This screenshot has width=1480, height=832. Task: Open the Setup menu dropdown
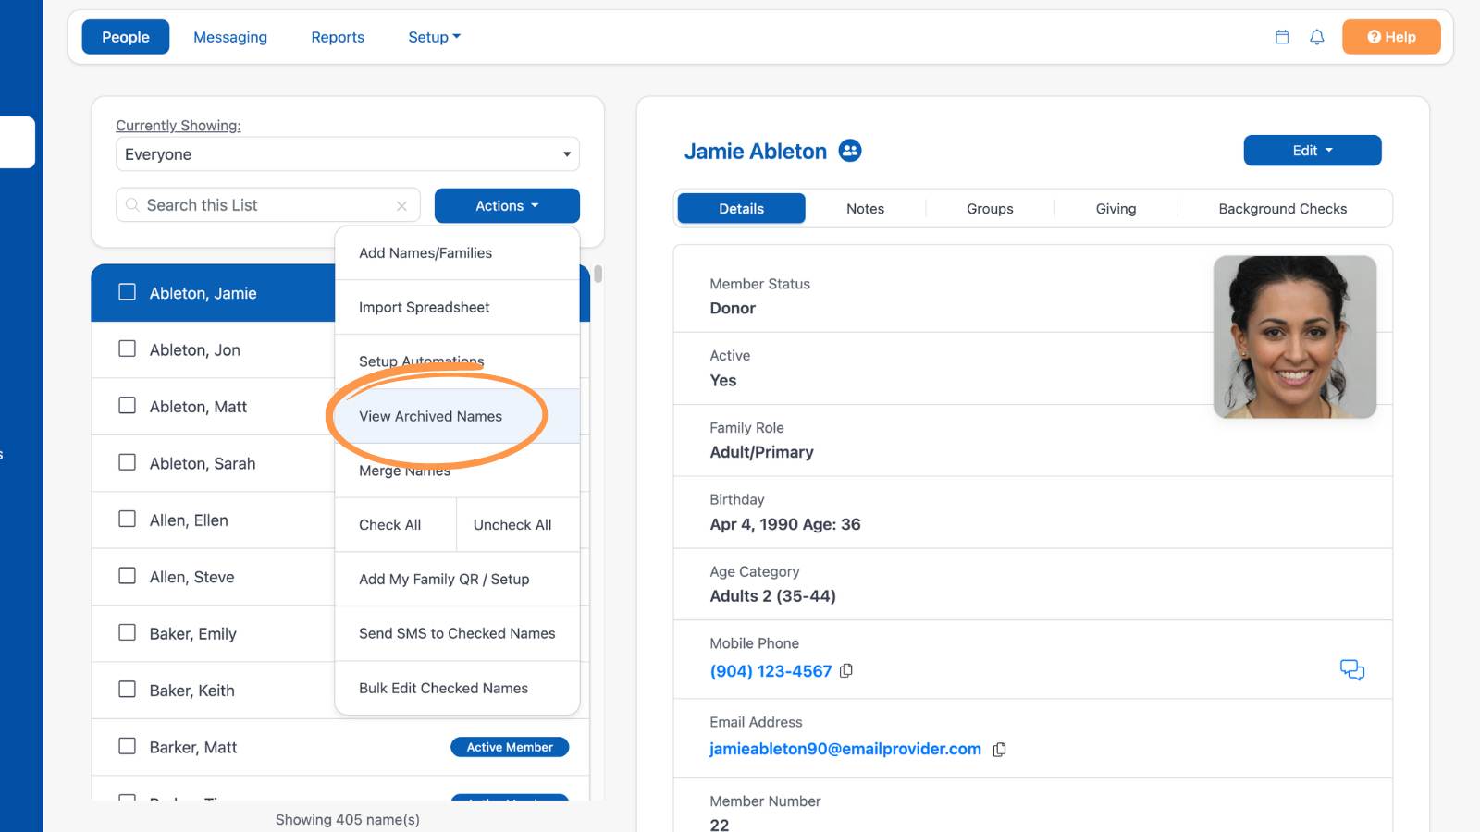pos(434,37)
